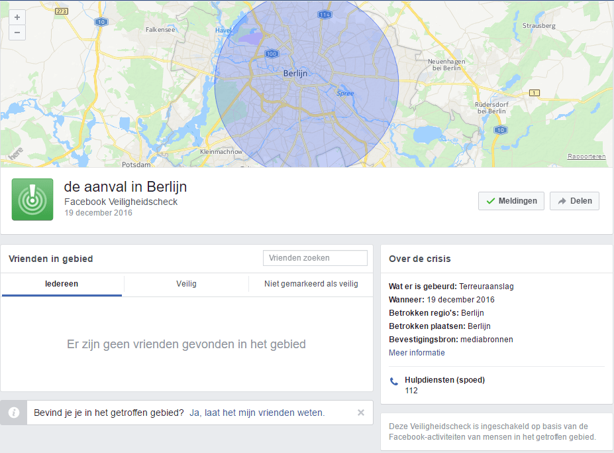The height and width of the screenshot is (453, 614).
Task: Click the Potsdam map label
Action: click(136, 164)
